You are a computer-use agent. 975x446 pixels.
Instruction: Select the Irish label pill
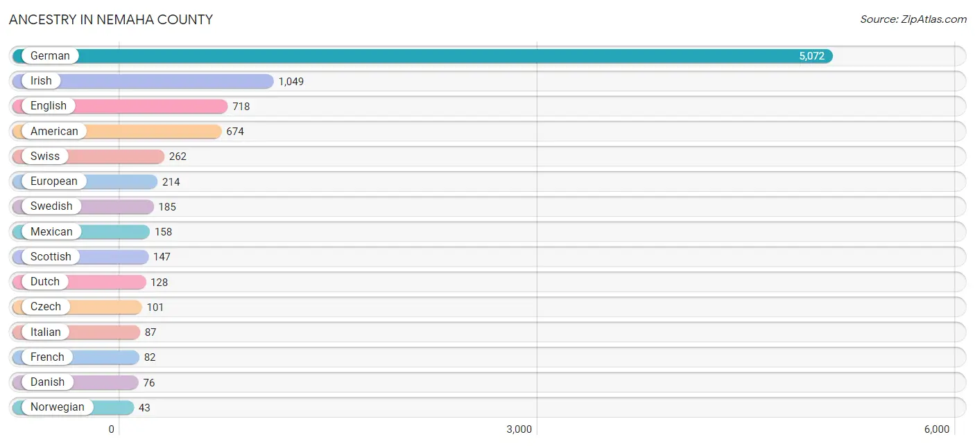[41, 81]
